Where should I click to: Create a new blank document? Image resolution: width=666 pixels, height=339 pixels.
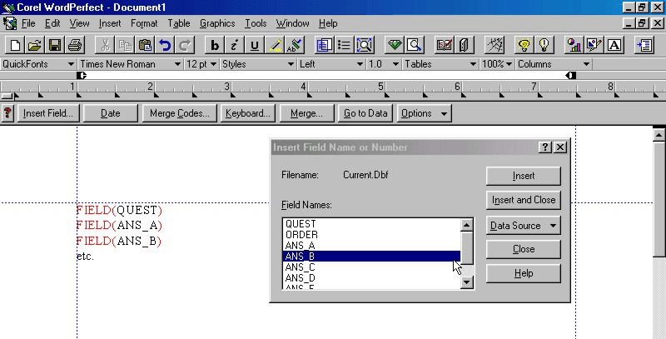pos(15,45)
